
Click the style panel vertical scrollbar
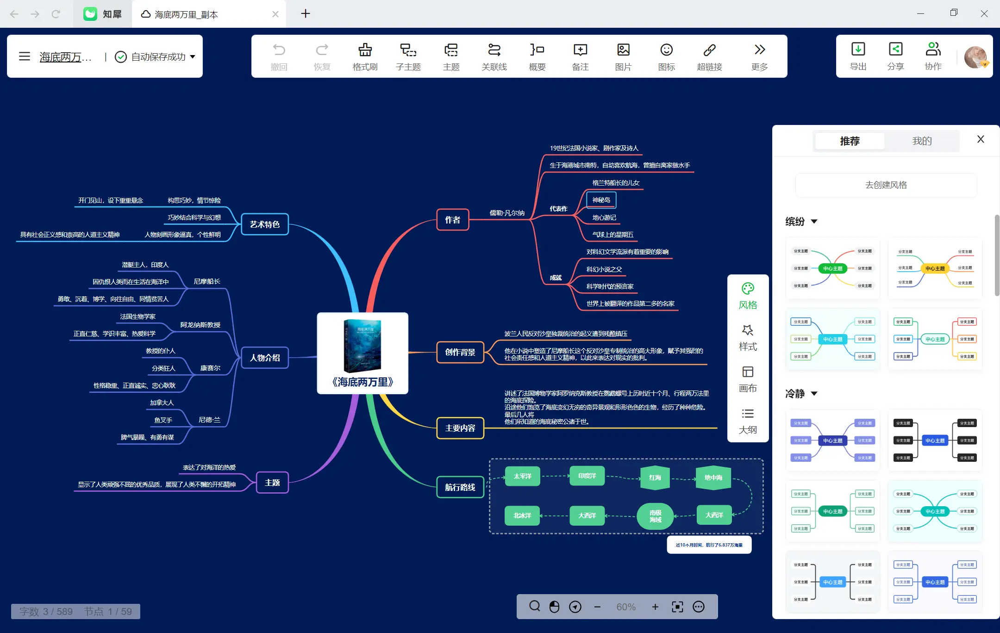coord(997,255)
